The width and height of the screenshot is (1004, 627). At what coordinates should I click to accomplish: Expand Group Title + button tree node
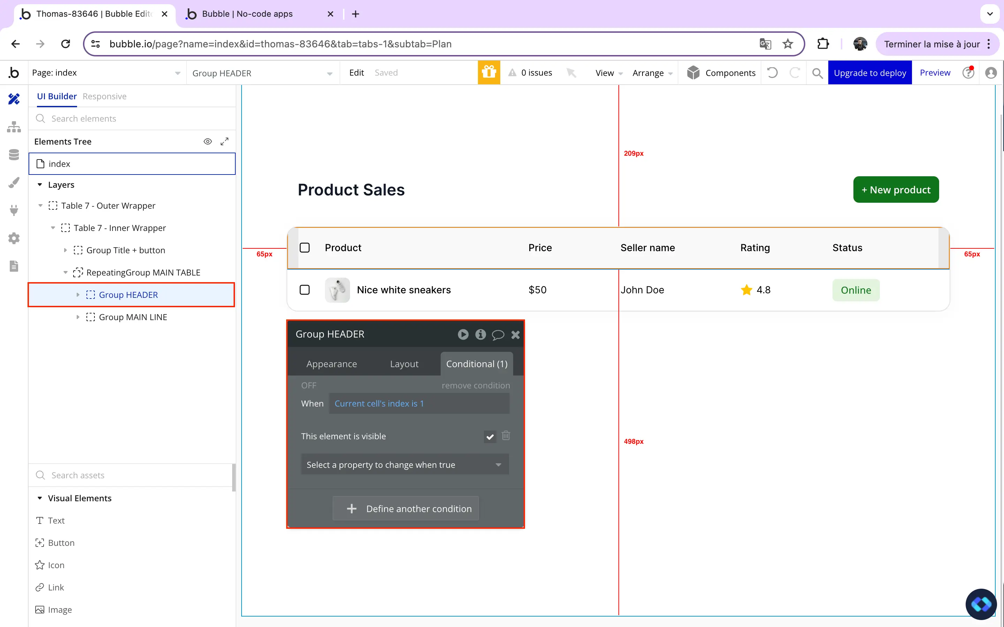pyautogui.click(x=65, y=250)
